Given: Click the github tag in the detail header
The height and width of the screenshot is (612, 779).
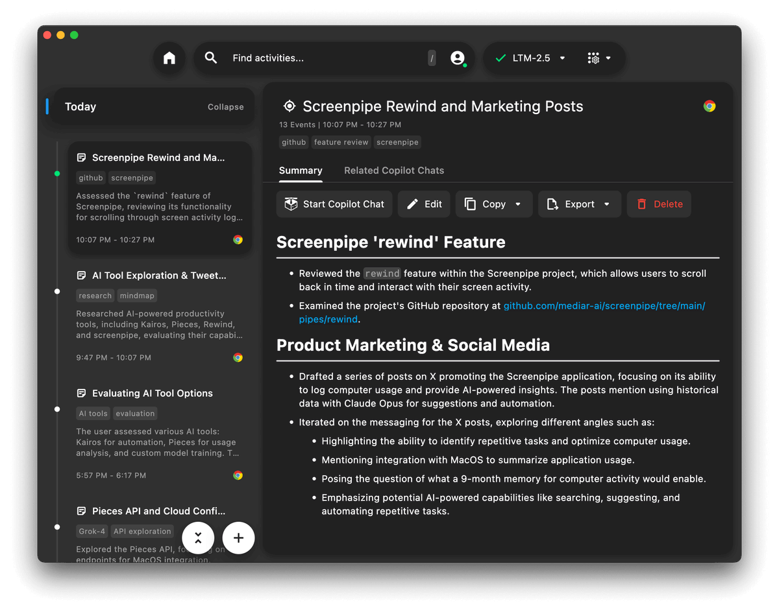Looking at the screenshot, I should coord(293,142).
